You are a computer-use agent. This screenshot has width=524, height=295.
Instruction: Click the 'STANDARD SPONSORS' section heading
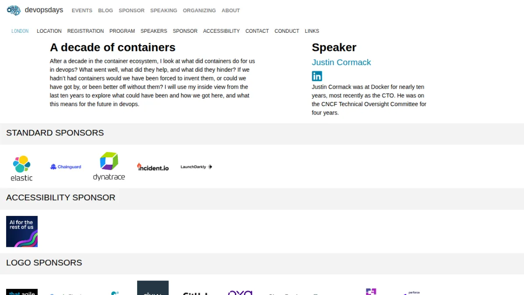click(55, 133)
